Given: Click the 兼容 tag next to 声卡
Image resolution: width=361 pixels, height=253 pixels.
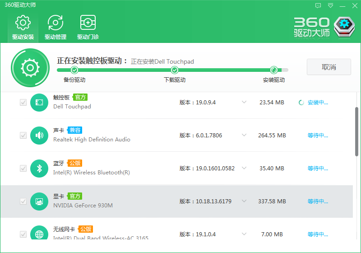Looking at the screenshot, I should pyautogui.click(x=74, y=130).
